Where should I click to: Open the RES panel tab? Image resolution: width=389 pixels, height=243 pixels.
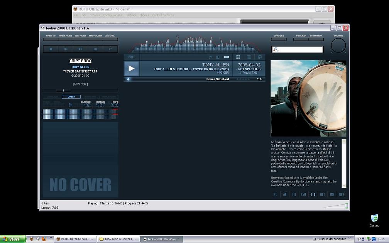pyautogui.click(x=342, y=194)
